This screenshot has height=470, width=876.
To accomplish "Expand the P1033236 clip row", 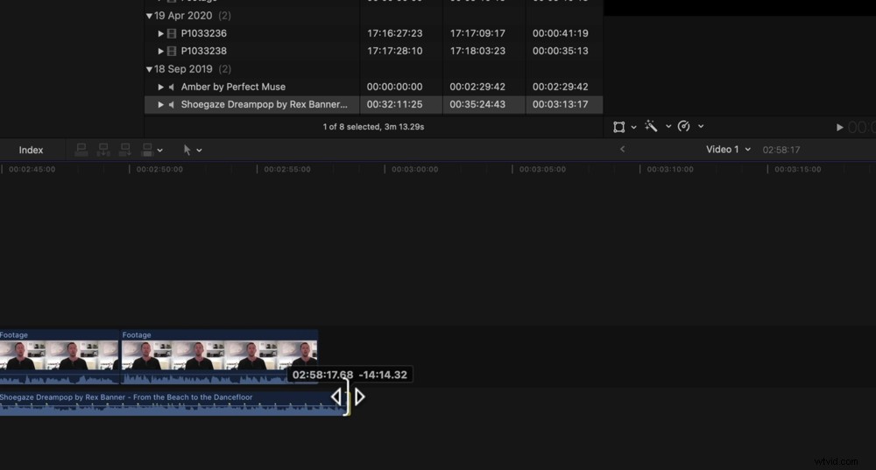I will tap(161, 33).
